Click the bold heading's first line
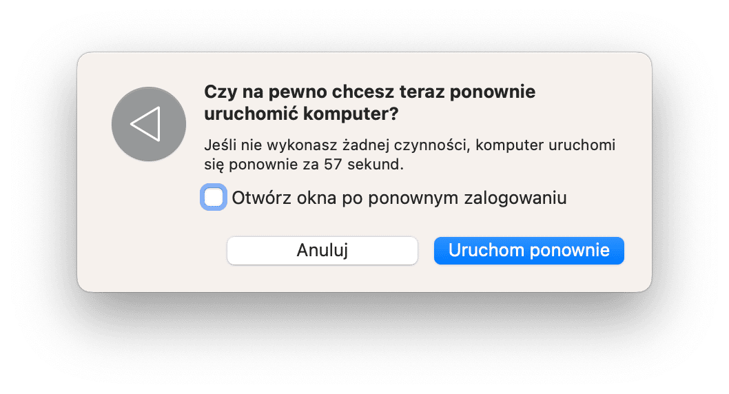The height and width of the screenshot is (394, 729). [369, 92]
